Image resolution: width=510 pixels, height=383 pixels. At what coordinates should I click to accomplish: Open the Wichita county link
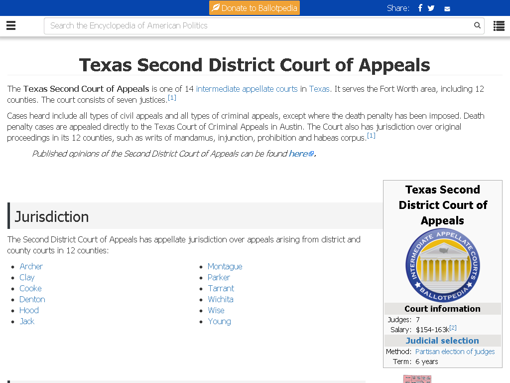[221, 299]
